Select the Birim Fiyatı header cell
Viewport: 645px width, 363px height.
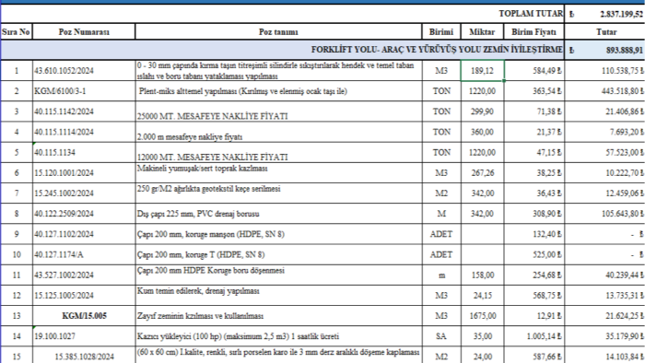[x=534, y=31]
